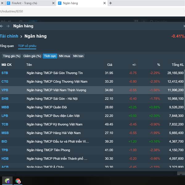Open the HDB stock symbol
Screen dimensions: 185x185
[x=5, y=158]
